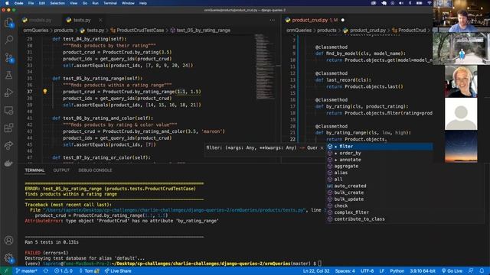This screenshot has width=490, height=275.
Task: Choose complex_filter from the autocomplete list
Action: tap(380, 212)
